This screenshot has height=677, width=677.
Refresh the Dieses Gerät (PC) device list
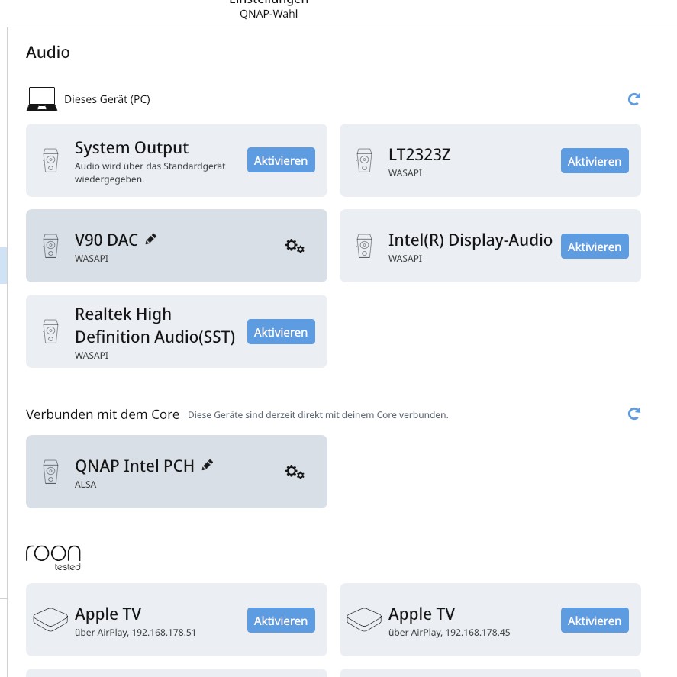pos(633,99)
